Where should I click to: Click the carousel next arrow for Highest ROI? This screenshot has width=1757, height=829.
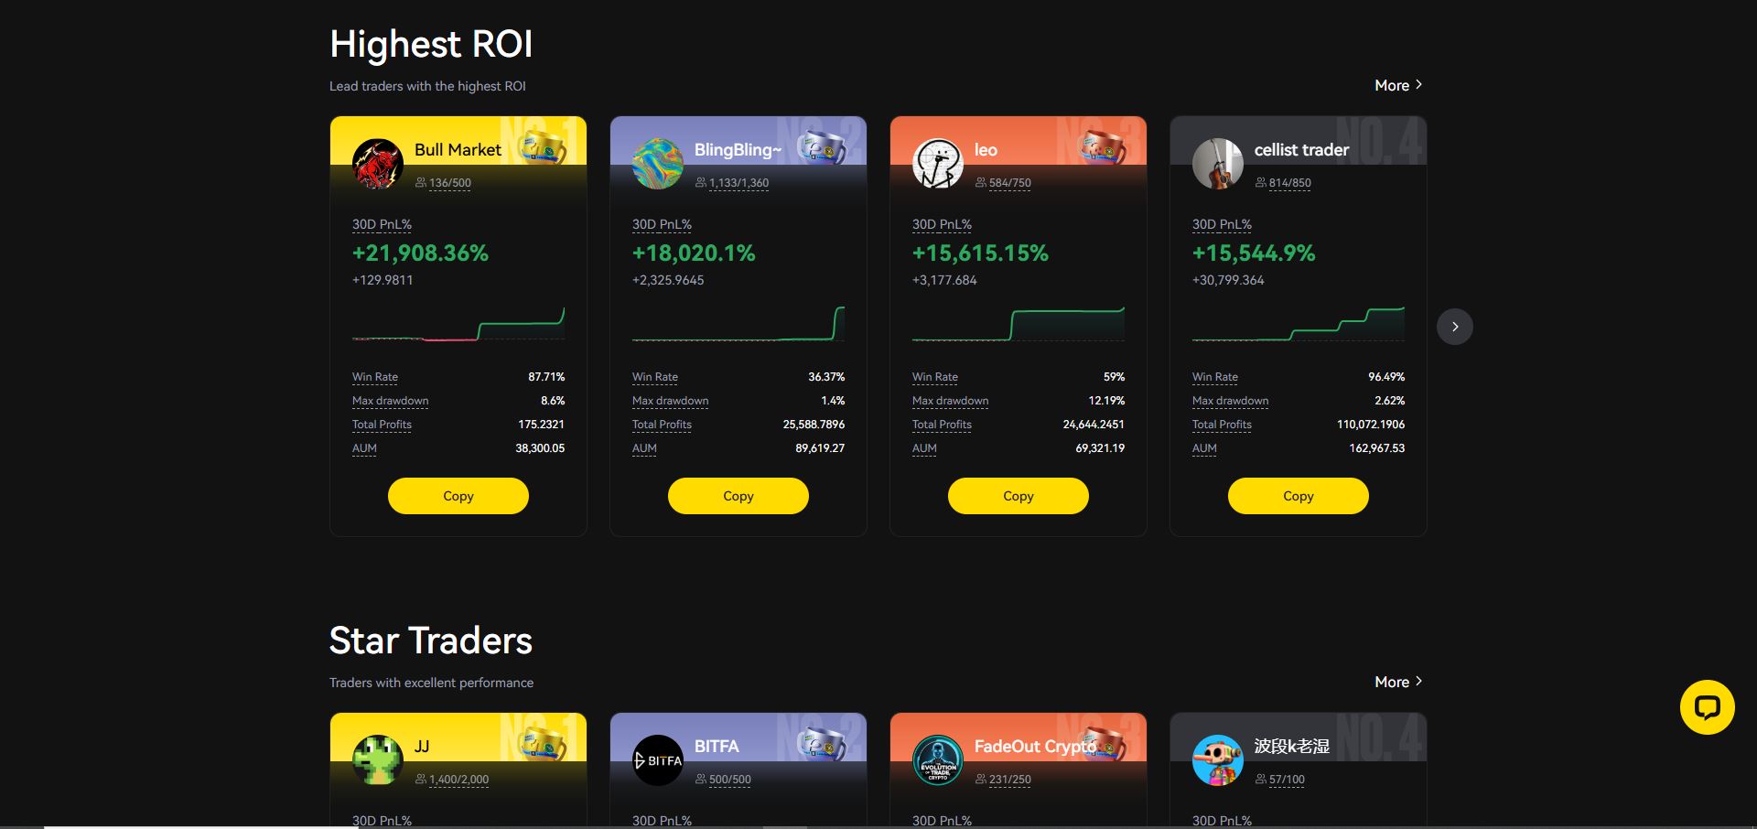coord(1454,327)
